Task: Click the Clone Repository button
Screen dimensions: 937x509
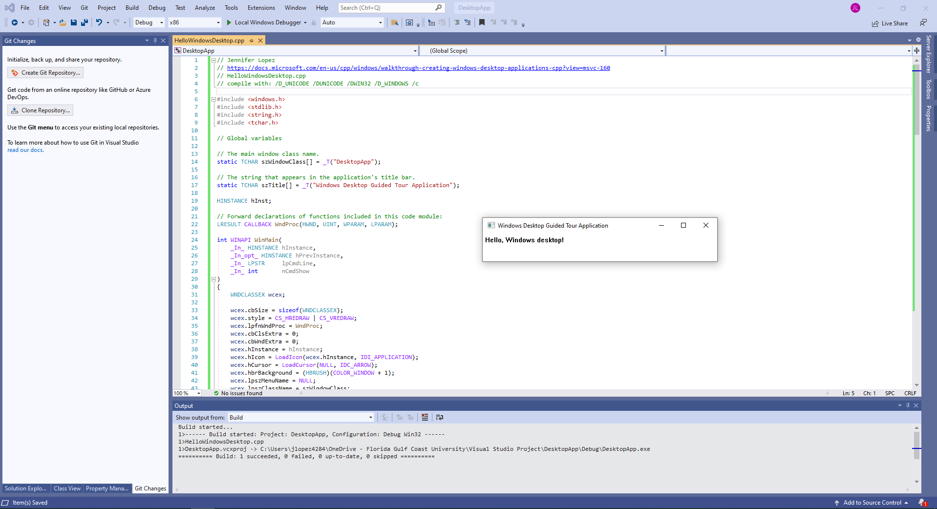Action: click(40, 110)
